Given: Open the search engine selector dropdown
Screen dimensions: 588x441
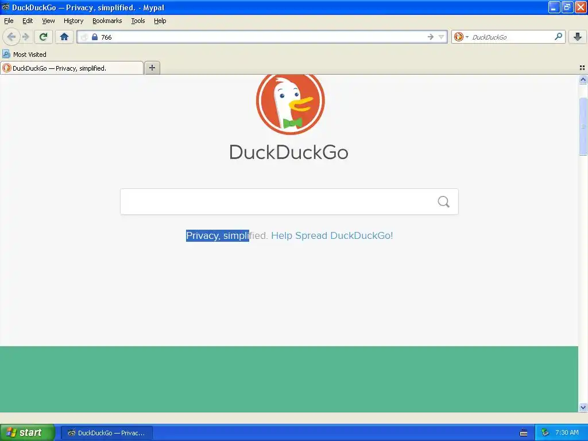Looking at the screenshot, I should [461, 37].
